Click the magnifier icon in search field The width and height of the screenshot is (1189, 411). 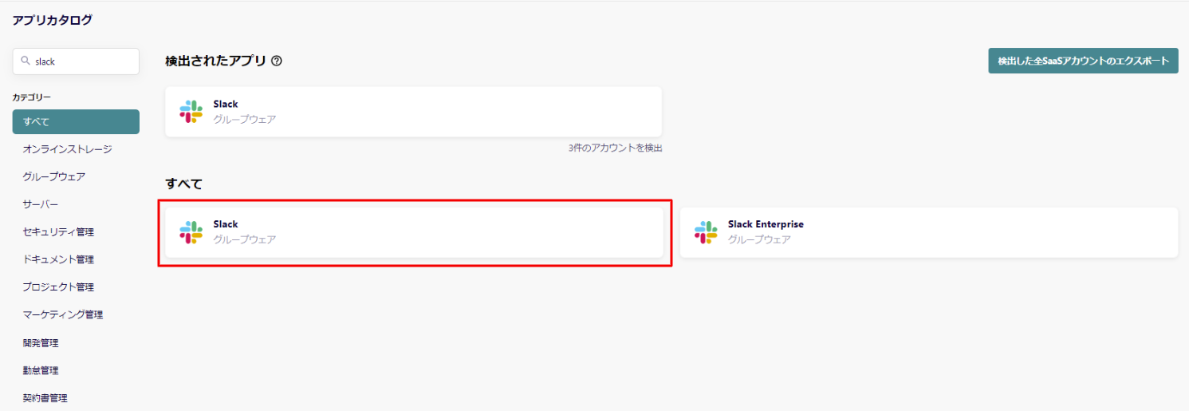(x=26, y=61)
